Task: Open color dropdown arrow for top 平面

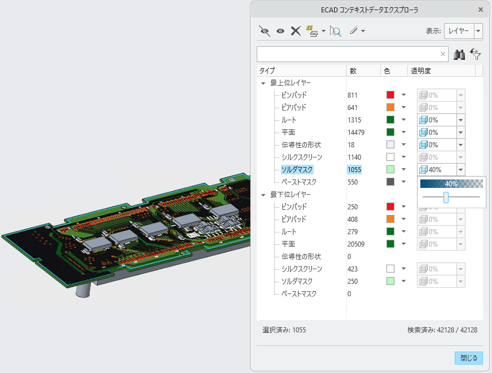Action: 404,132
